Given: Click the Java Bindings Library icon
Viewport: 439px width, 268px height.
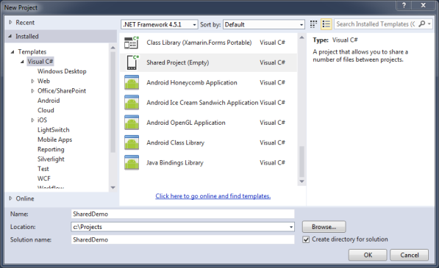Looking at the screenshot, I should [132, 163].
